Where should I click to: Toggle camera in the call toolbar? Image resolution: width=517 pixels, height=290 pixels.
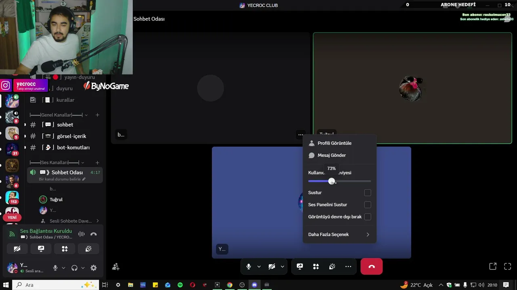pos(272,267)
